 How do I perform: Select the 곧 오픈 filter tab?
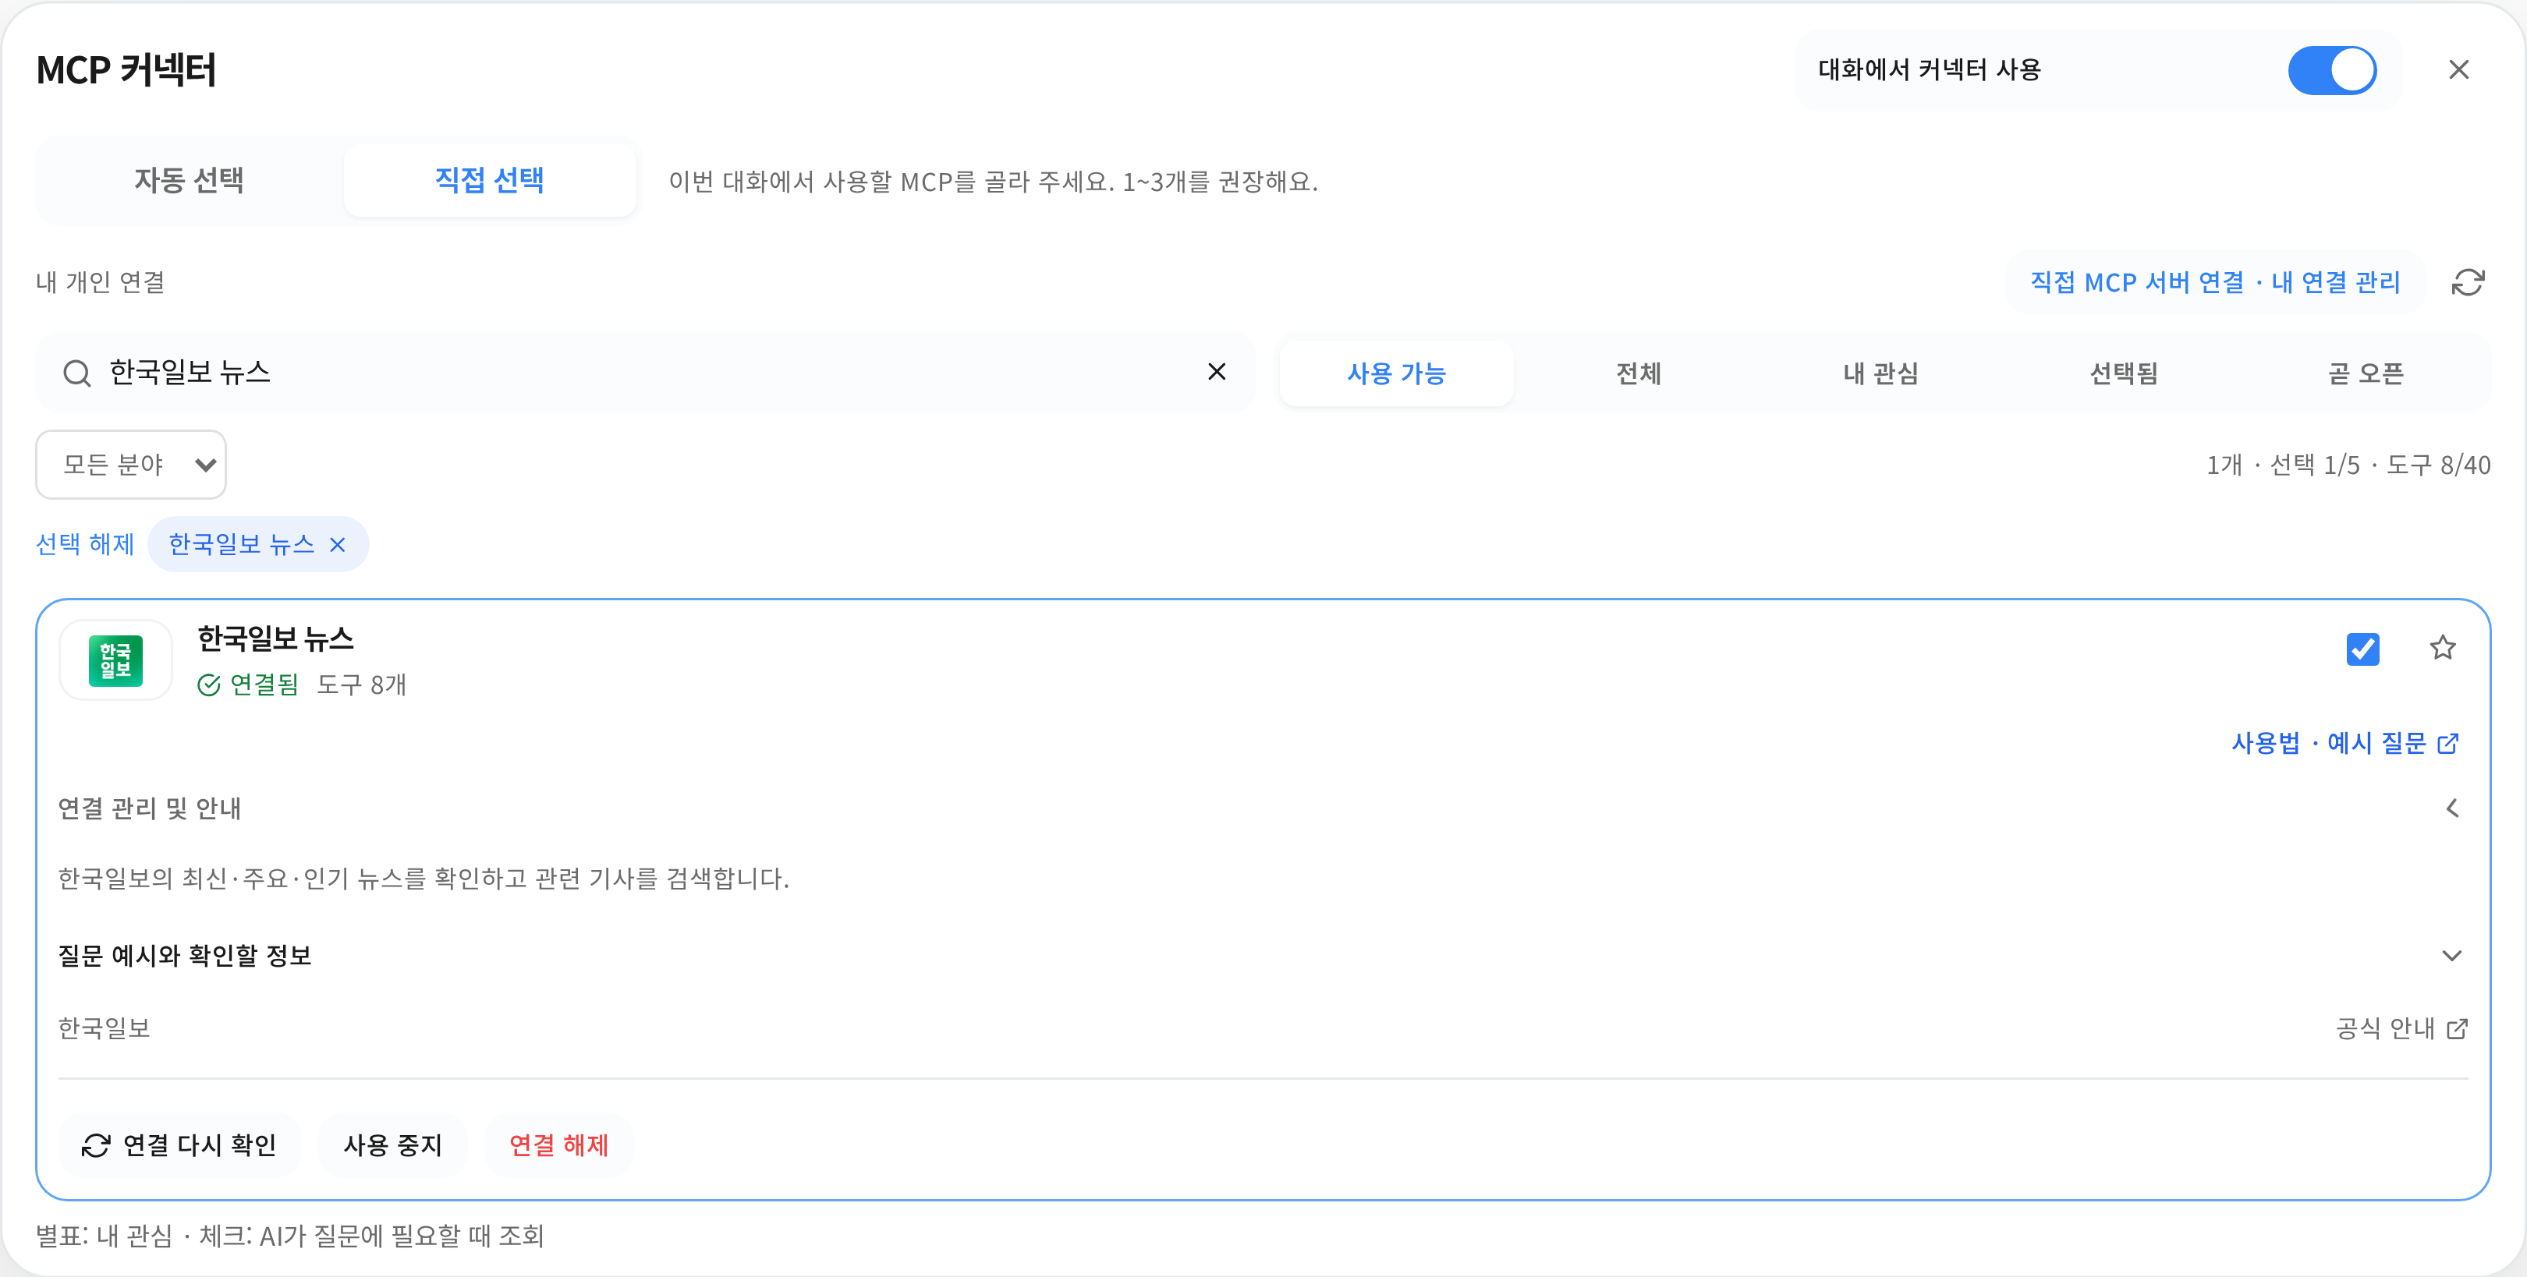(2365, 373)
